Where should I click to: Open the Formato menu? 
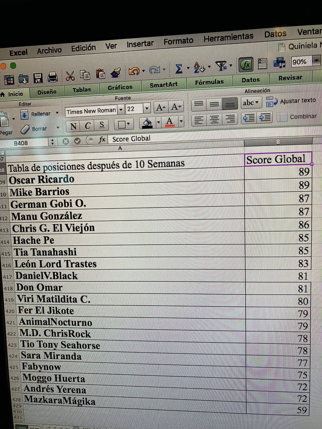pos(178,41)
